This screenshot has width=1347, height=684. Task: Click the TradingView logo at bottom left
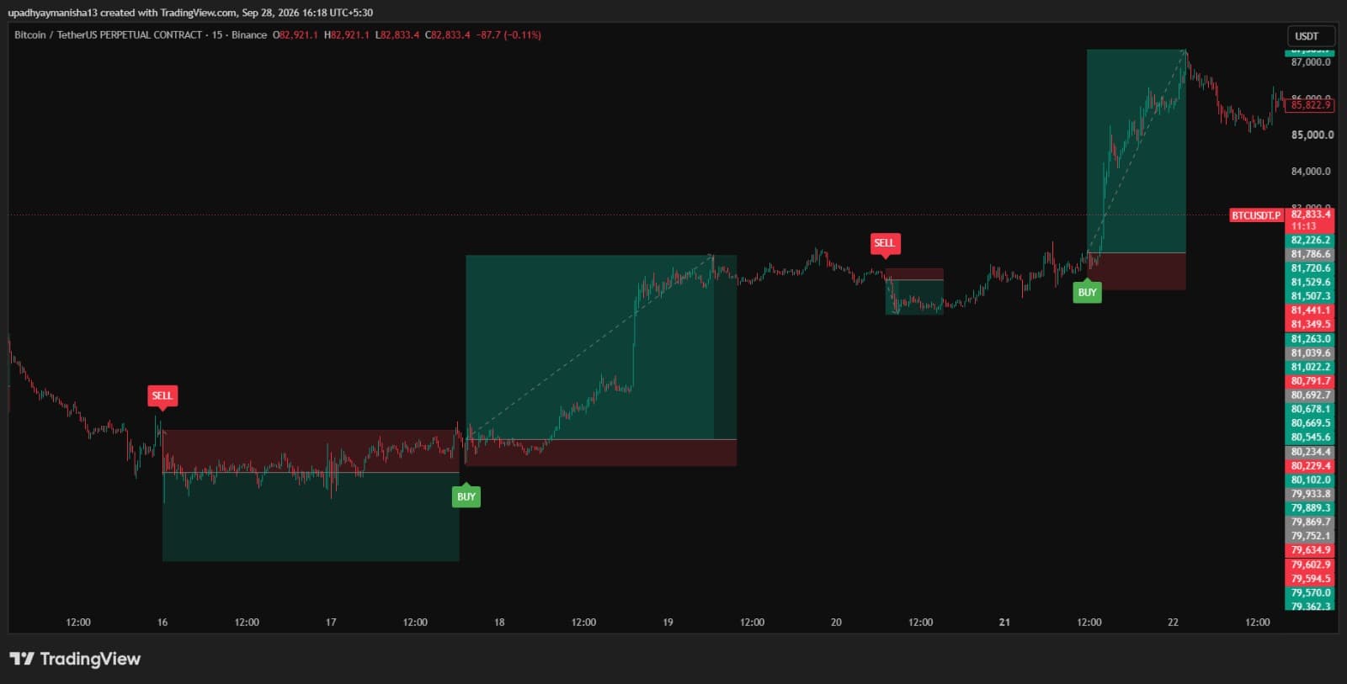[x=75, y=659]
